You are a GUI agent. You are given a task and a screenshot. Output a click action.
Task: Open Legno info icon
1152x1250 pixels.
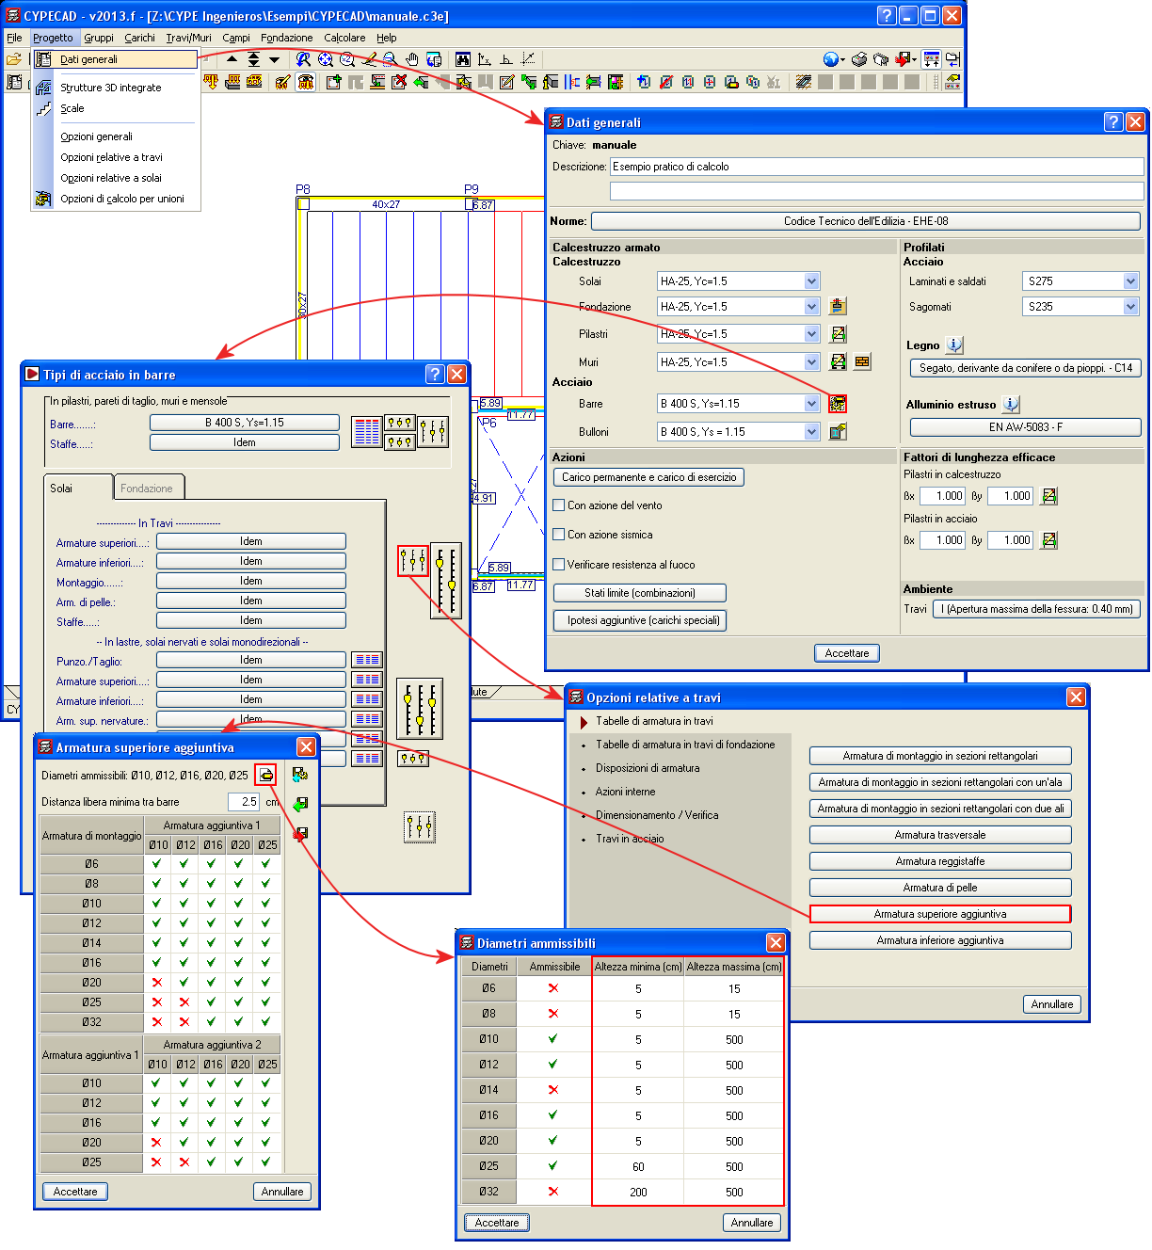(954, 345)
